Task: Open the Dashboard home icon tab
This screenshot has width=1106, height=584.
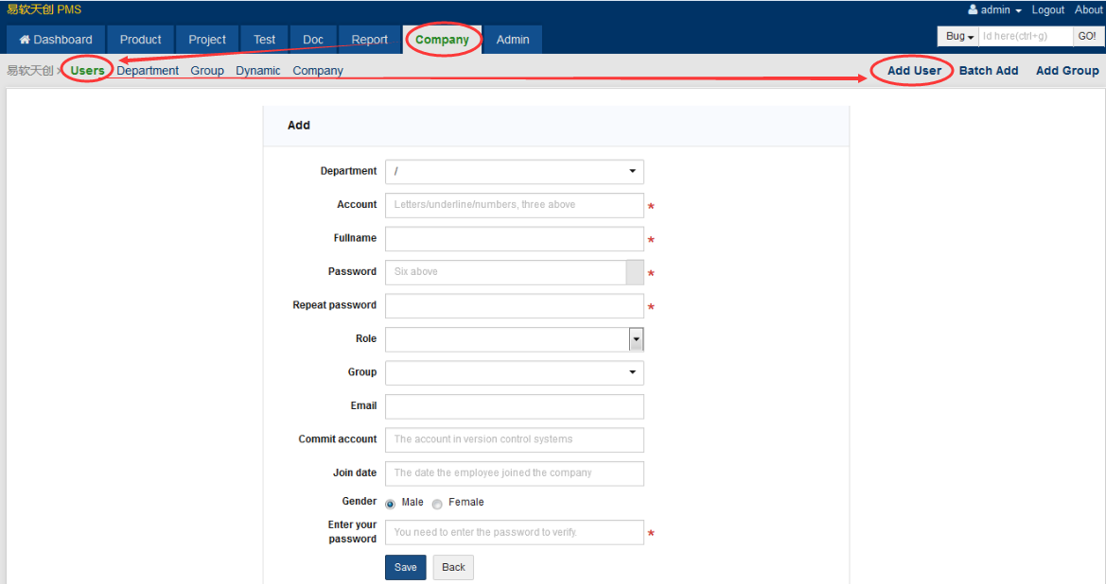Action: pyautogui.click(x=56, y=40)
